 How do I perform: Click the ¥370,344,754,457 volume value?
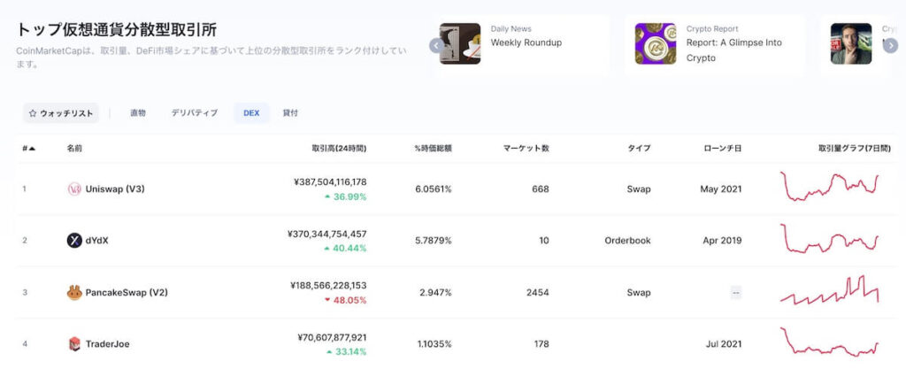pyautogui.click(x=326, y=234)
